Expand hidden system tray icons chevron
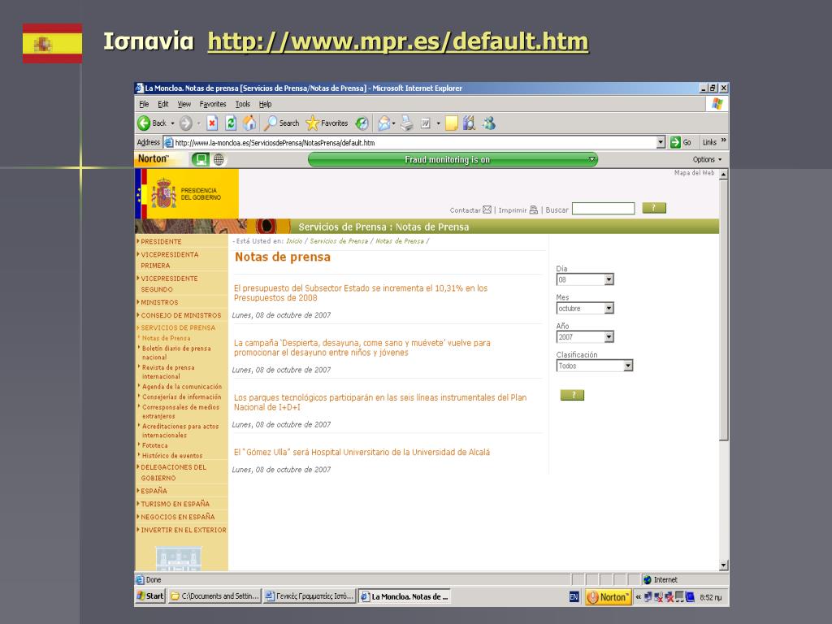This screenshot has height=624, width=832. tap(639, 597)
